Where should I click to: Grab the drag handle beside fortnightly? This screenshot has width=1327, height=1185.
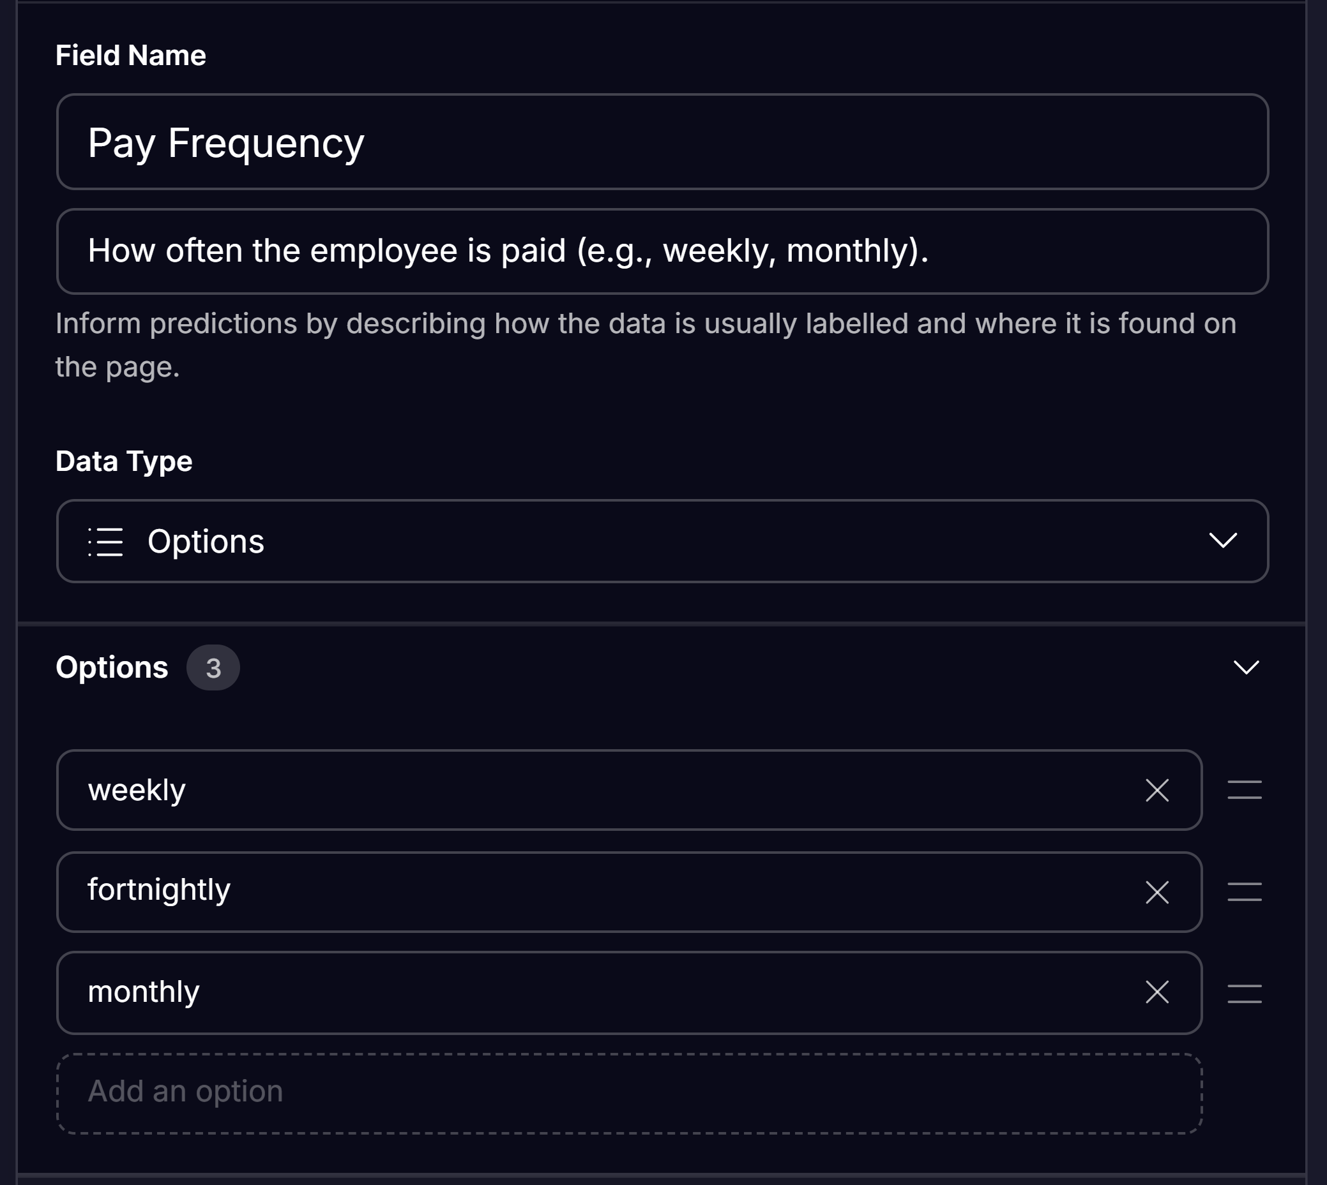click(1245, 891)
